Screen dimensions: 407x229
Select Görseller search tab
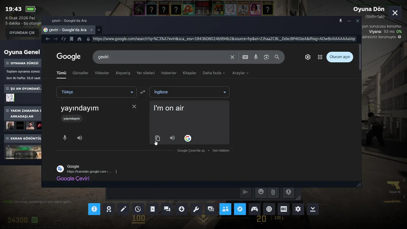tap(80, 73)
